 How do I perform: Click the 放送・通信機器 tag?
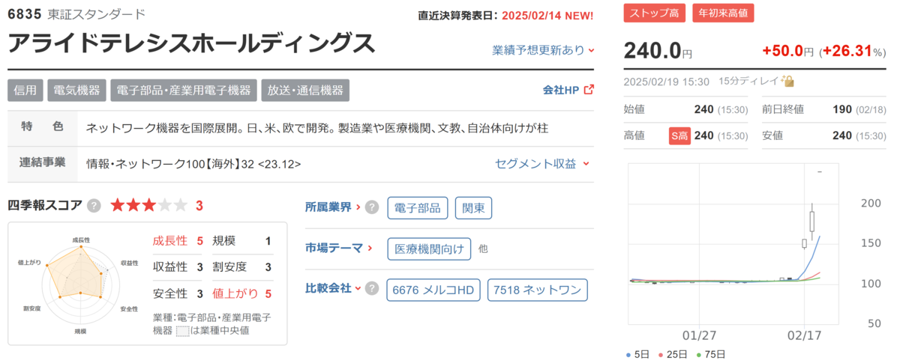[306, 91]
